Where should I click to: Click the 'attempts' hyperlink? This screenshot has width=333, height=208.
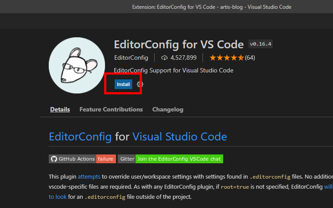point(89,176)
